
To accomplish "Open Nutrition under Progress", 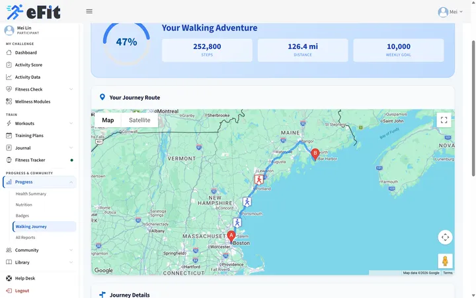I will (24, 205).
